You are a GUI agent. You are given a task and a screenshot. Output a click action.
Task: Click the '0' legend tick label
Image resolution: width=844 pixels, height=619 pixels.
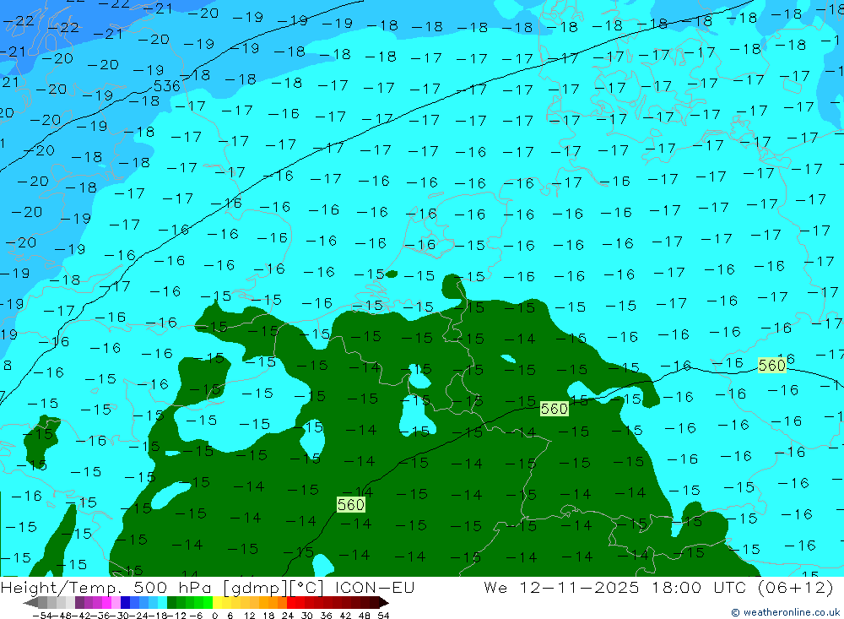[214, 616]
